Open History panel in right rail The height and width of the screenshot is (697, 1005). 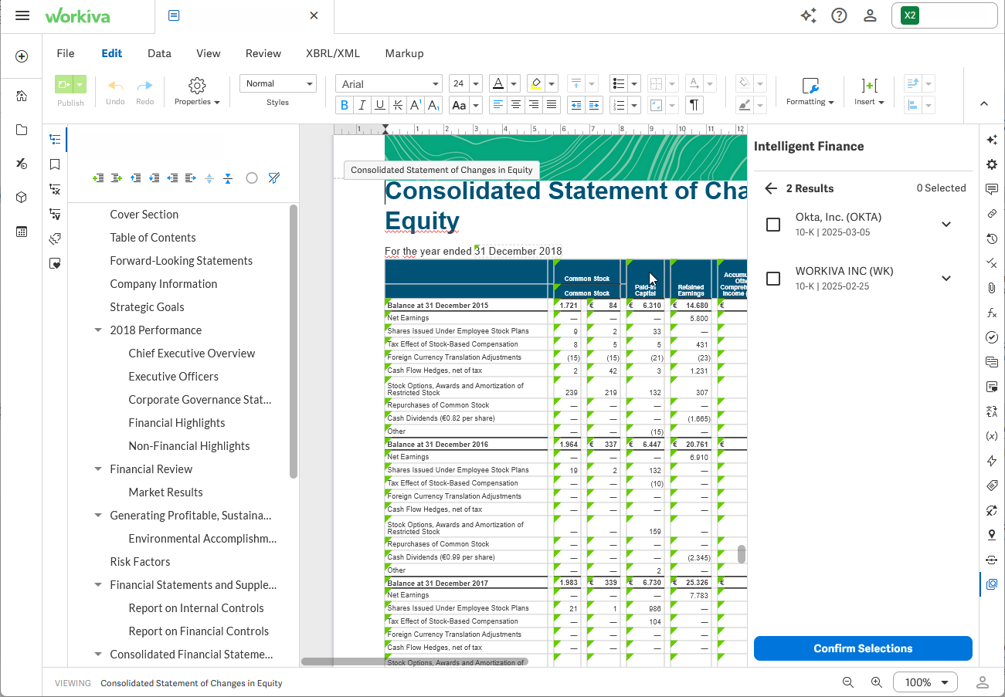click(992, 239)
